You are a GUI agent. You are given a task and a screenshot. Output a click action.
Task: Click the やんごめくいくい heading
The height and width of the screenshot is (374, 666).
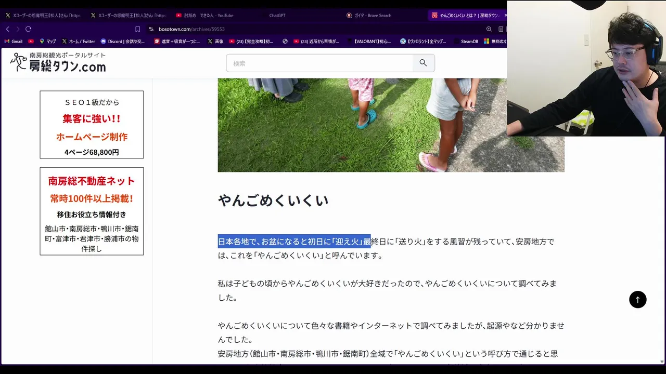pyautogui.click(x=273, y=201)
